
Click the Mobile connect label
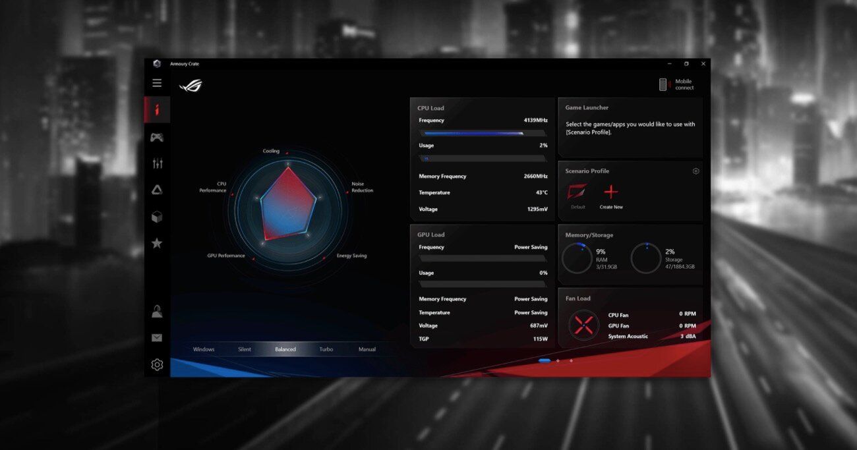[x=684, y=84]
